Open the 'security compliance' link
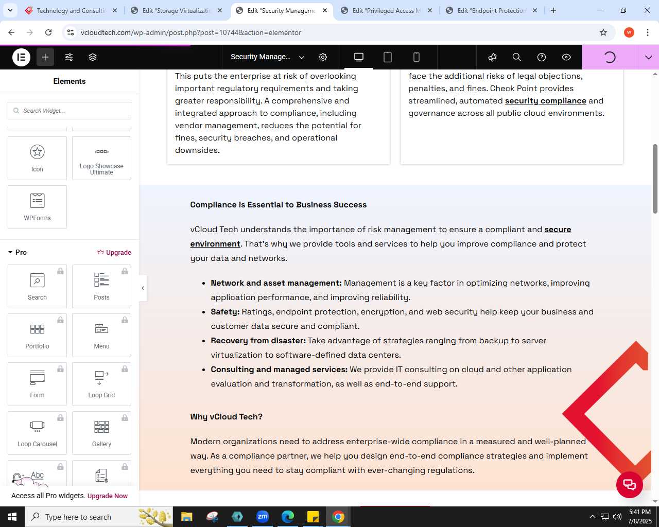 (x=546, y=101)
